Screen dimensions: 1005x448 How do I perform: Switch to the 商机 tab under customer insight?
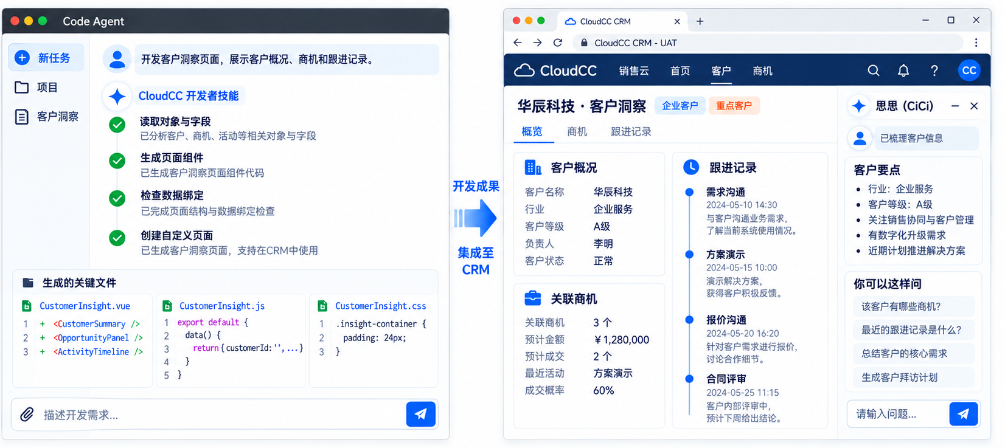(x=577, y=132)
